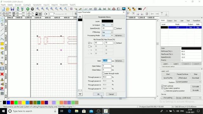Choose the Edit Node tool
The image size is (203, 114).
tap(2, 24)
